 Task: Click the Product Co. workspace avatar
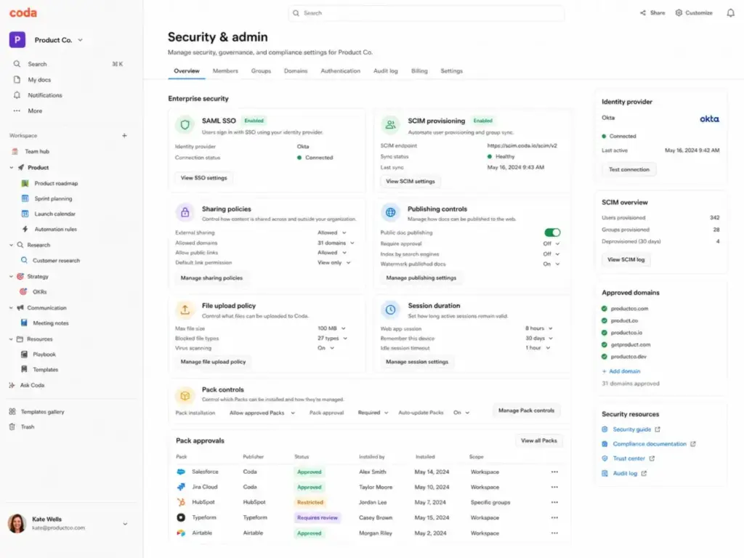[17, 40]
